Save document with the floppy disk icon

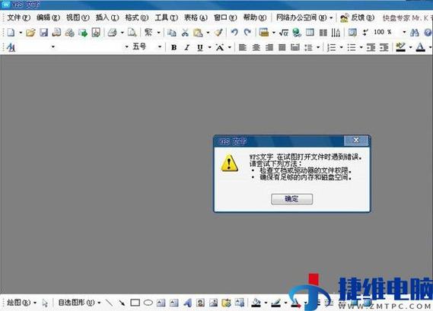(x=43, y=33)
